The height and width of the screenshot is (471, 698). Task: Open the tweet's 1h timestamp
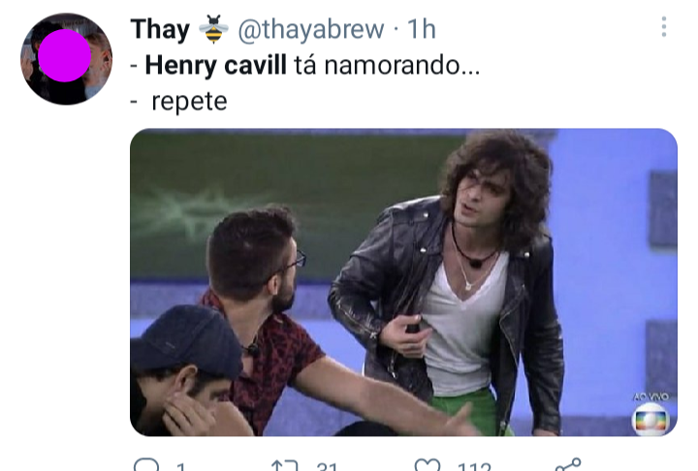(421, 29)
